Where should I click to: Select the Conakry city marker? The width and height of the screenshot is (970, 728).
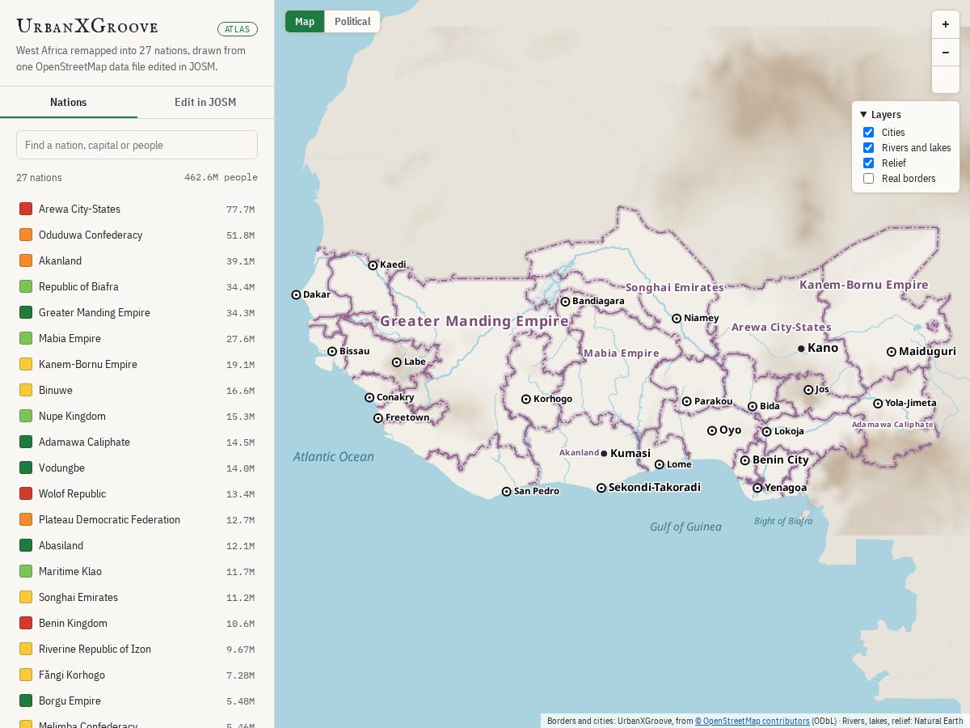[369, 397]
